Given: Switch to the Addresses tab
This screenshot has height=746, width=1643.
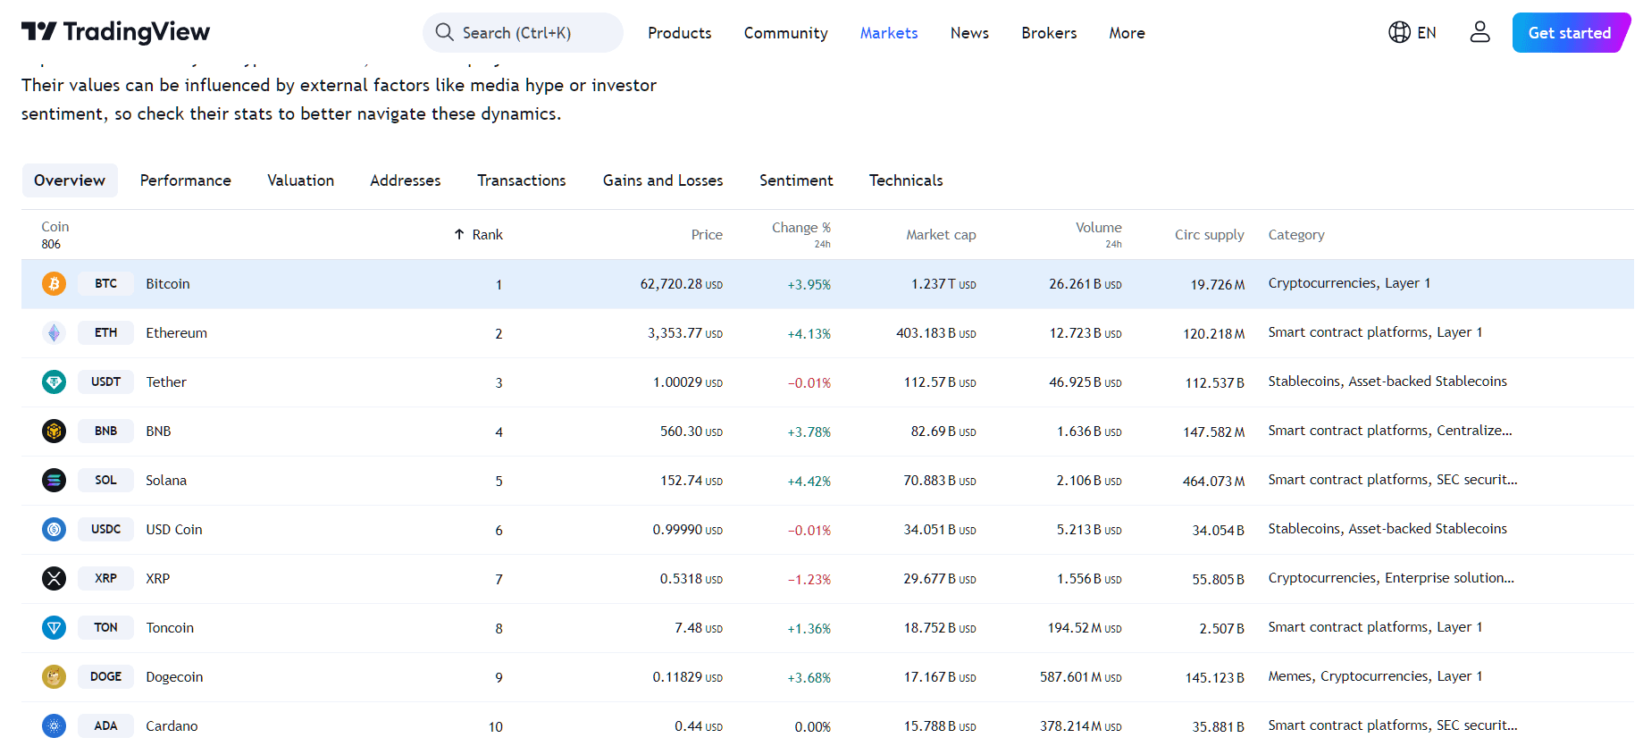Looking at the screenshot, I should click(406, 180).
